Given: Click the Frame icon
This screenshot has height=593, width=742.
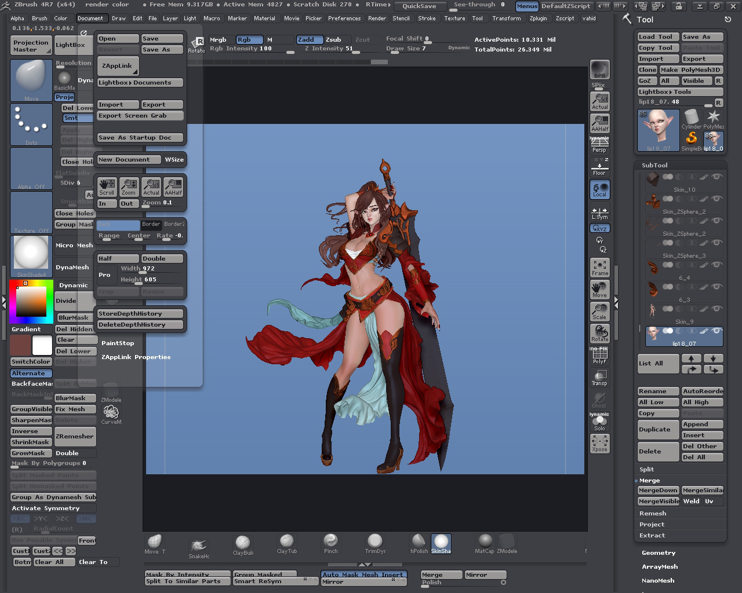Looking at the screenshot, I should (x=599, y=268).
